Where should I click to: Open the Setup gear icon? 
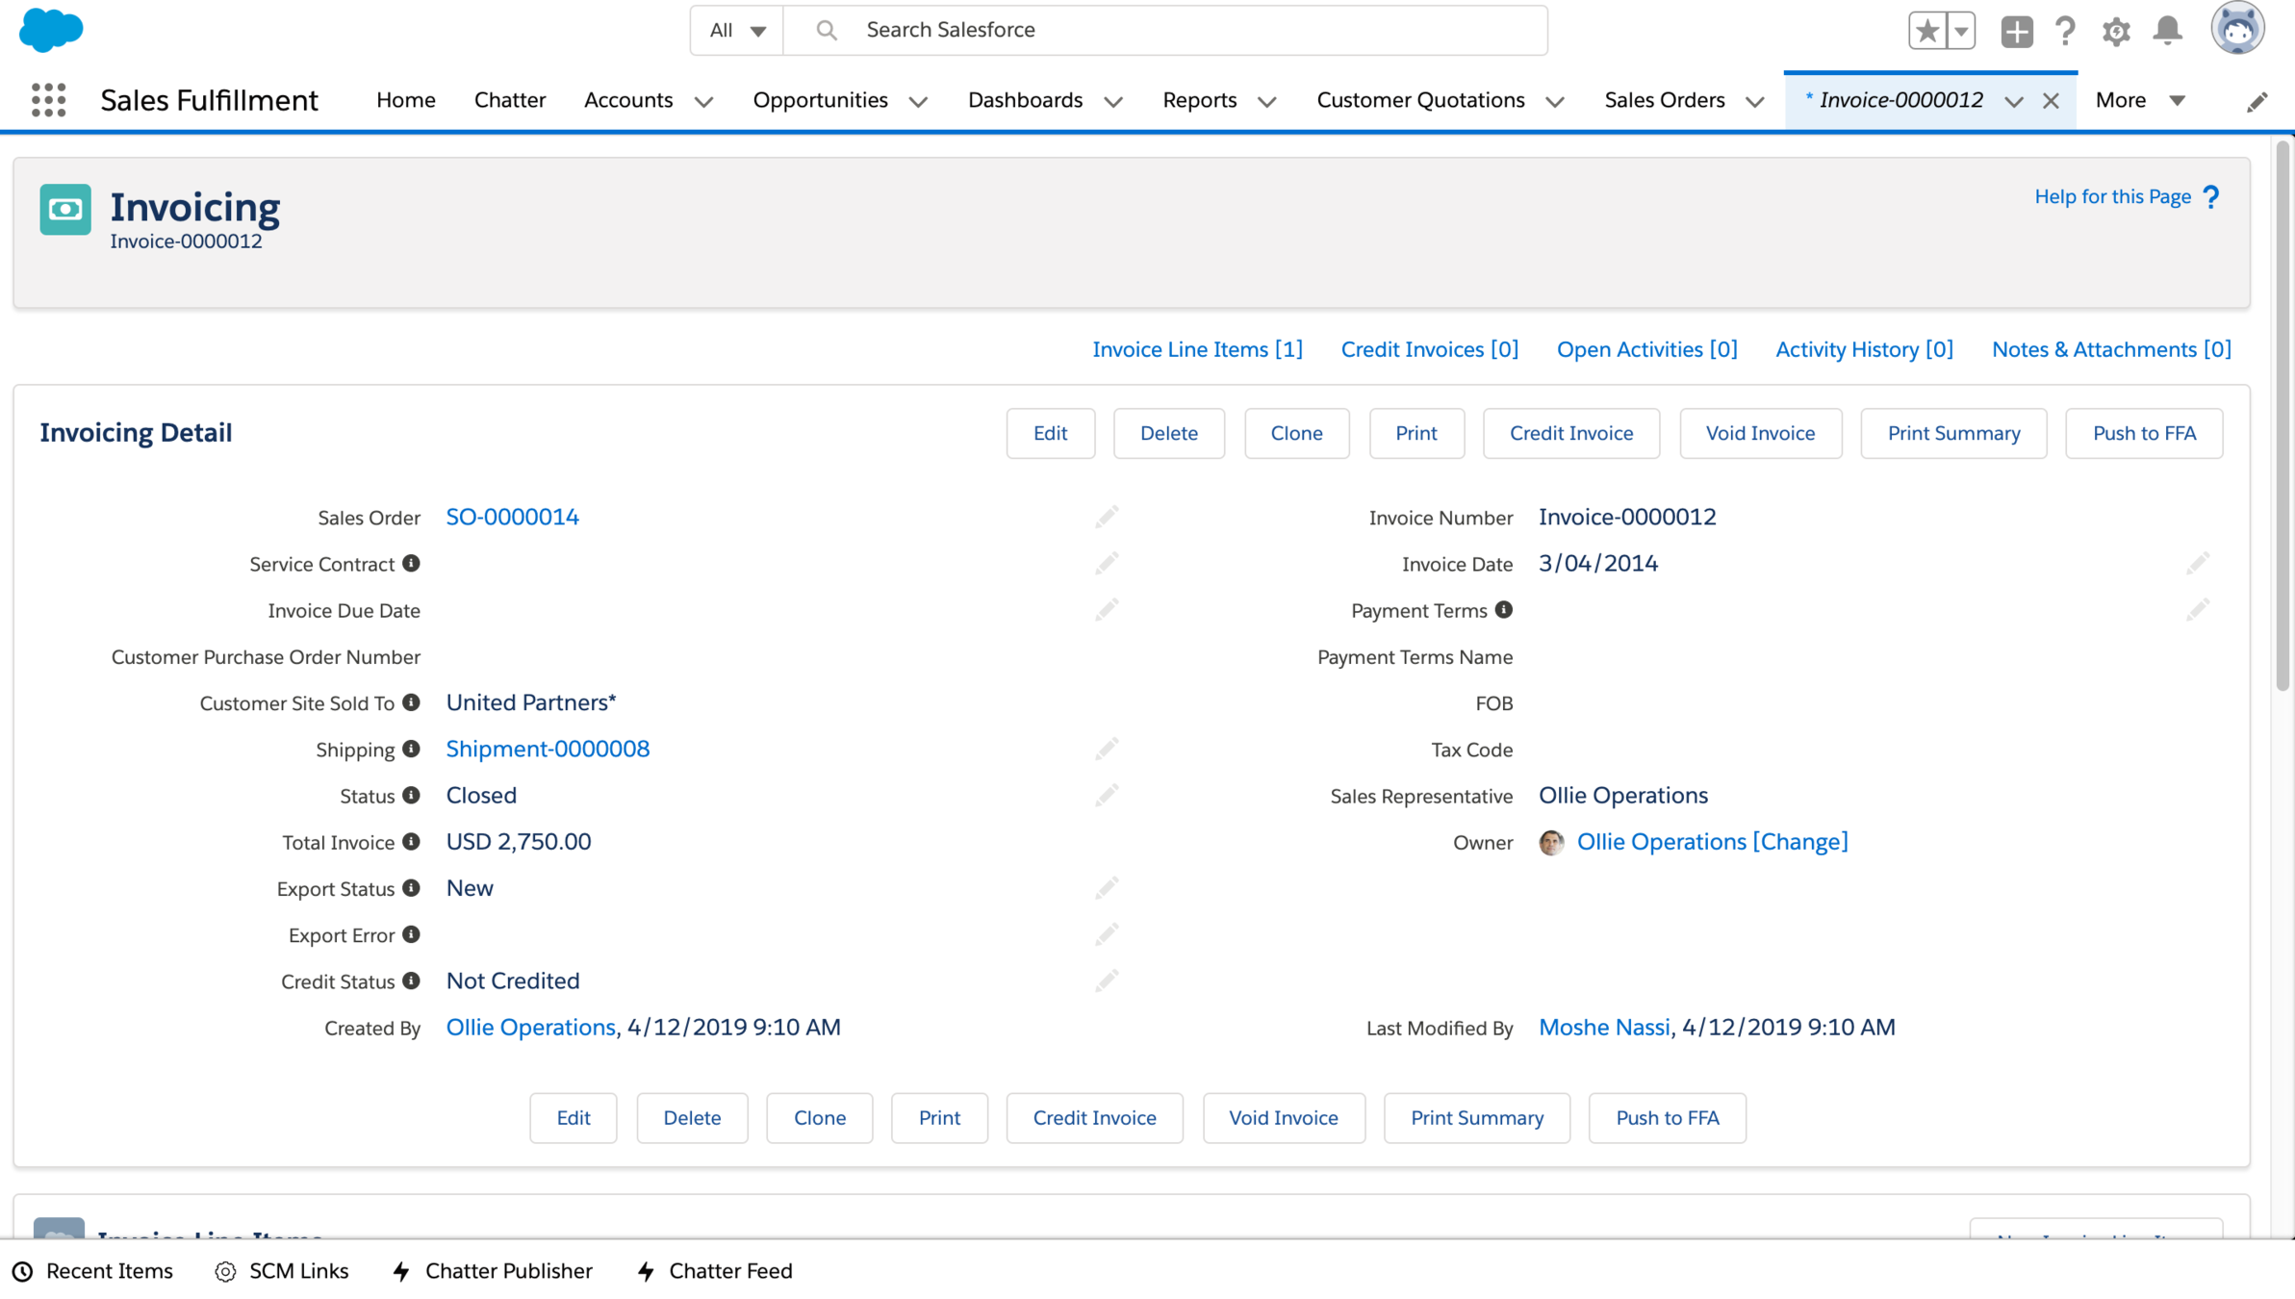pyautogui.click(x=2115, y=31)
